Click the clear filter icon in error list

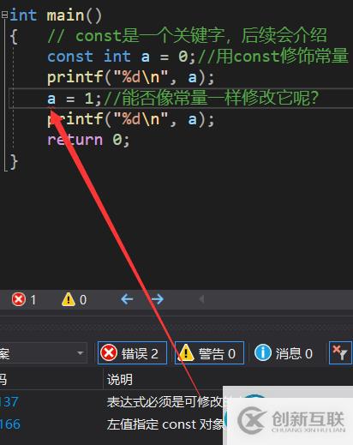coord(340,353)
